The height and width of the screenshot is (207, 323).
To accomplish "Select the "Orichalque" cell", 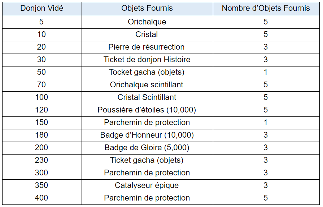I will coord(147,22).
